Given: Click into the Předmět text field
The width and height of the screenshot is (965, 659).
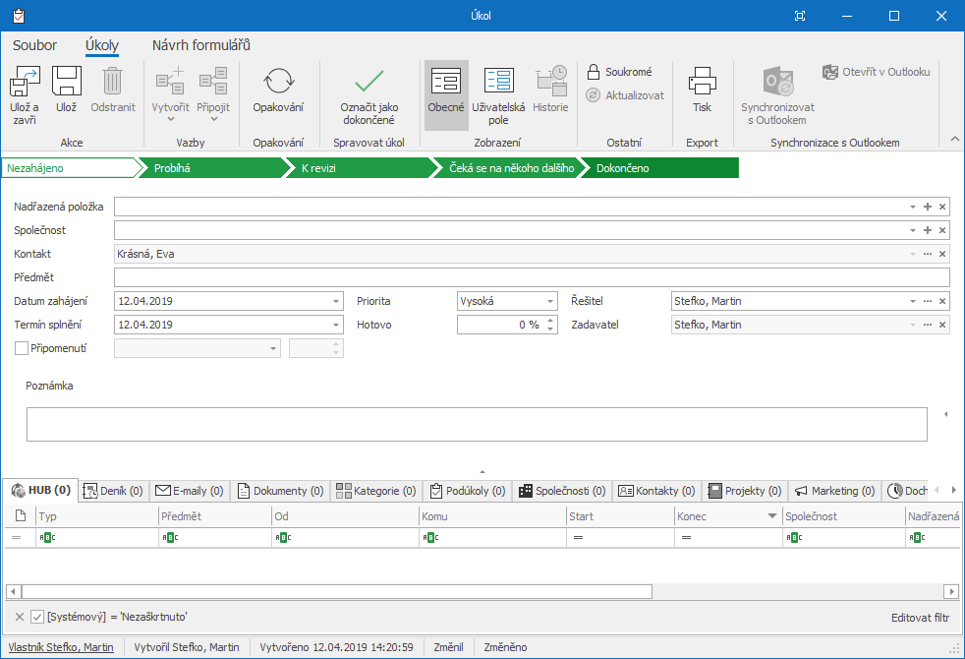Looking at the screenshot, I should click(531, 277).
